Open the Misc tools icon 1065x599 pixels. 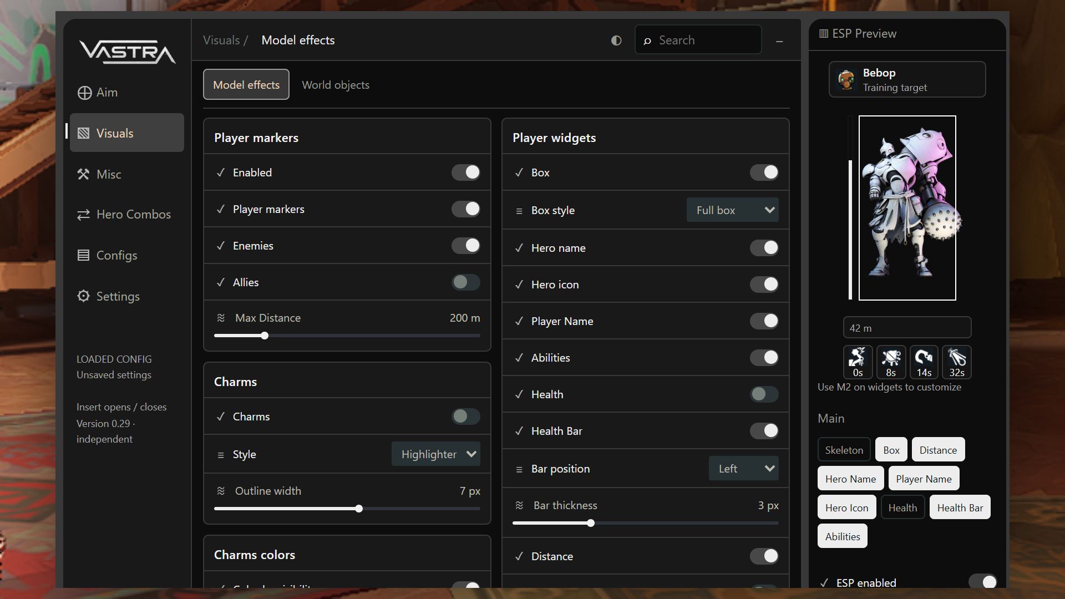(x=83, y=174)
